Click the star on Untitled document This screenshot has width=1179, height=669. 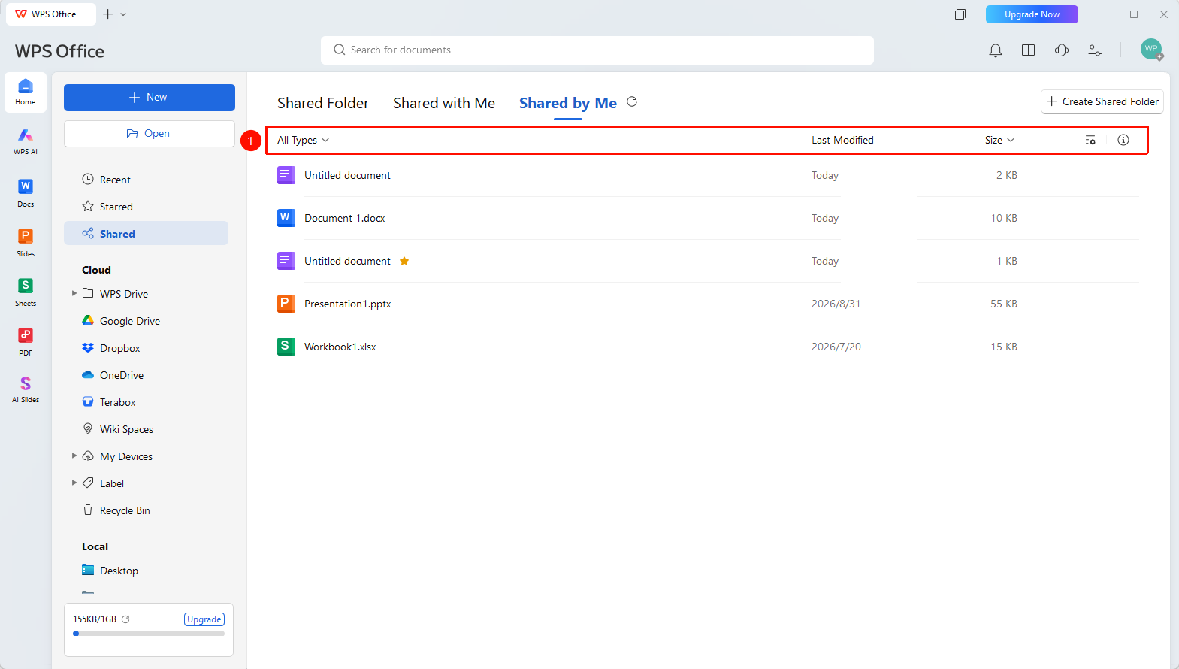[404, 261]
